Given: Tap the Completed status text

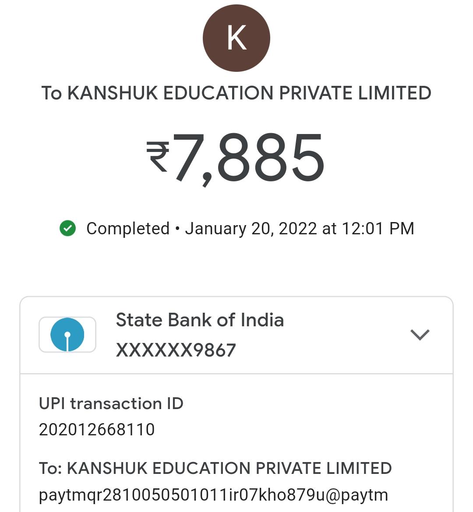Looking at the screenshot, I should [127, 229].
